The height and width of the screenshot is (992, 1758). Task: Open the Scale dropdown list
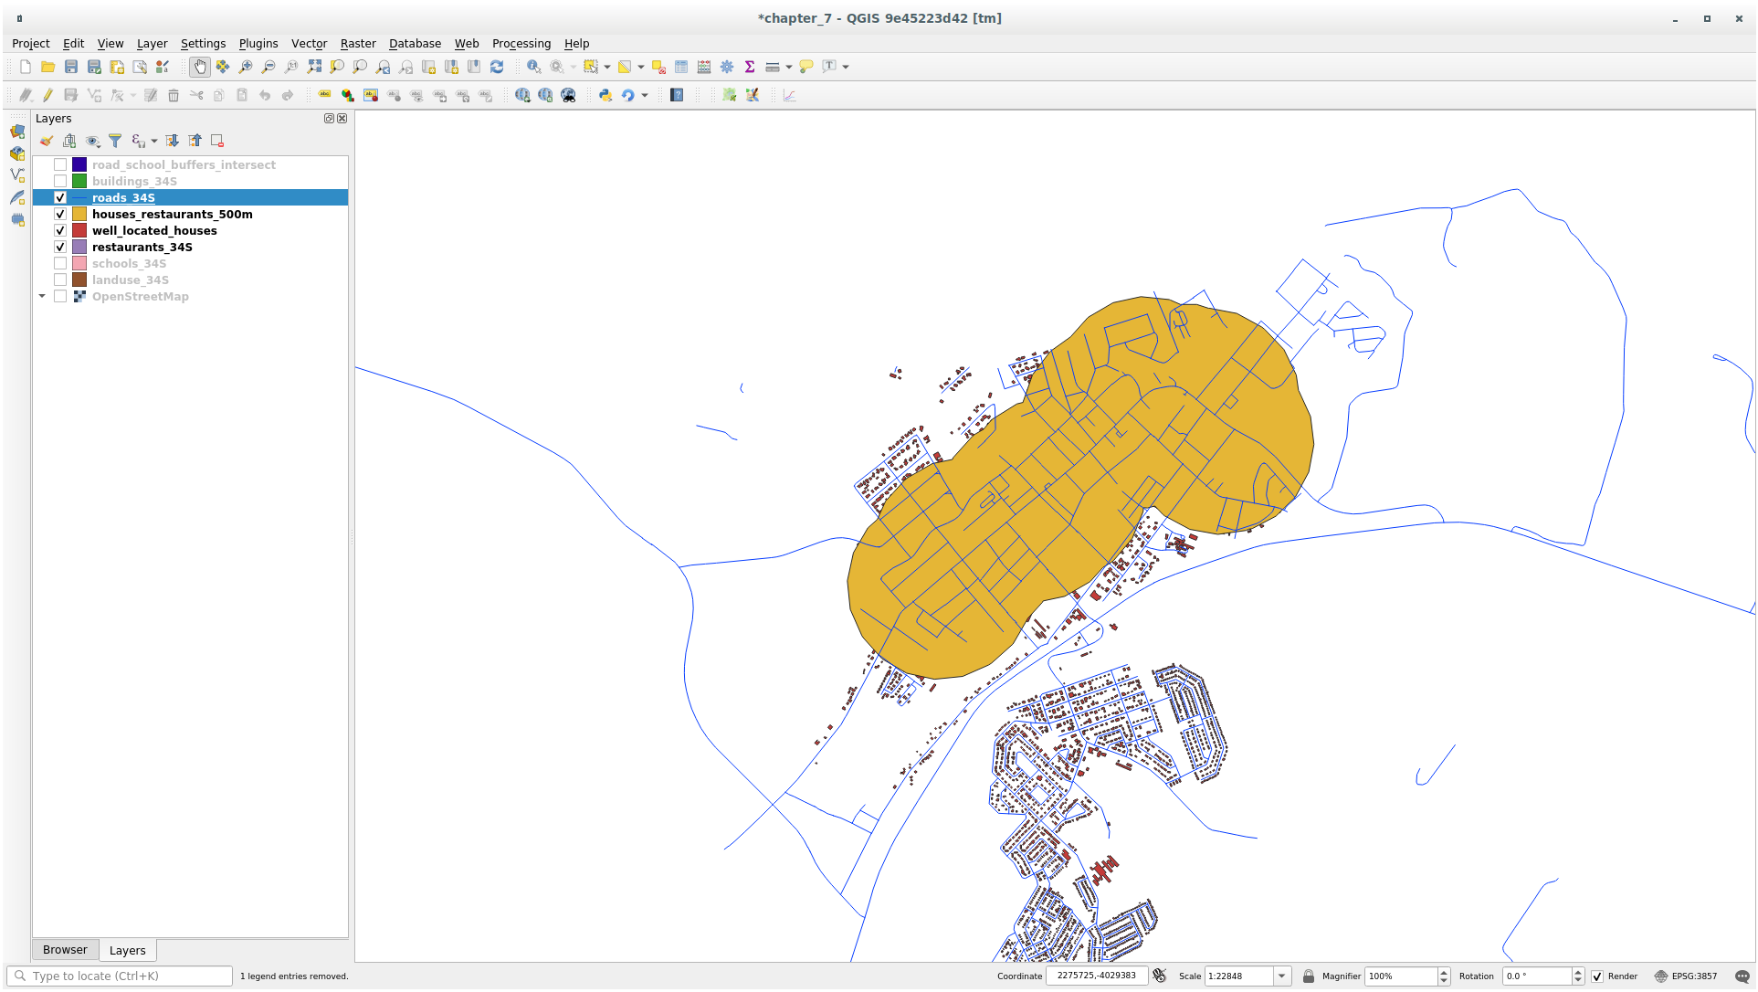(x=1281, y=976)
